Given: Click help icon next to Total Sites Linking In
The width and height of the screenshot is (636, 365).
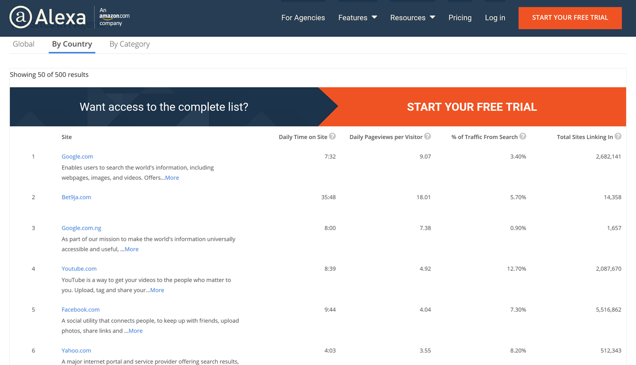Looking at the screenshot, I should point(618,136).
